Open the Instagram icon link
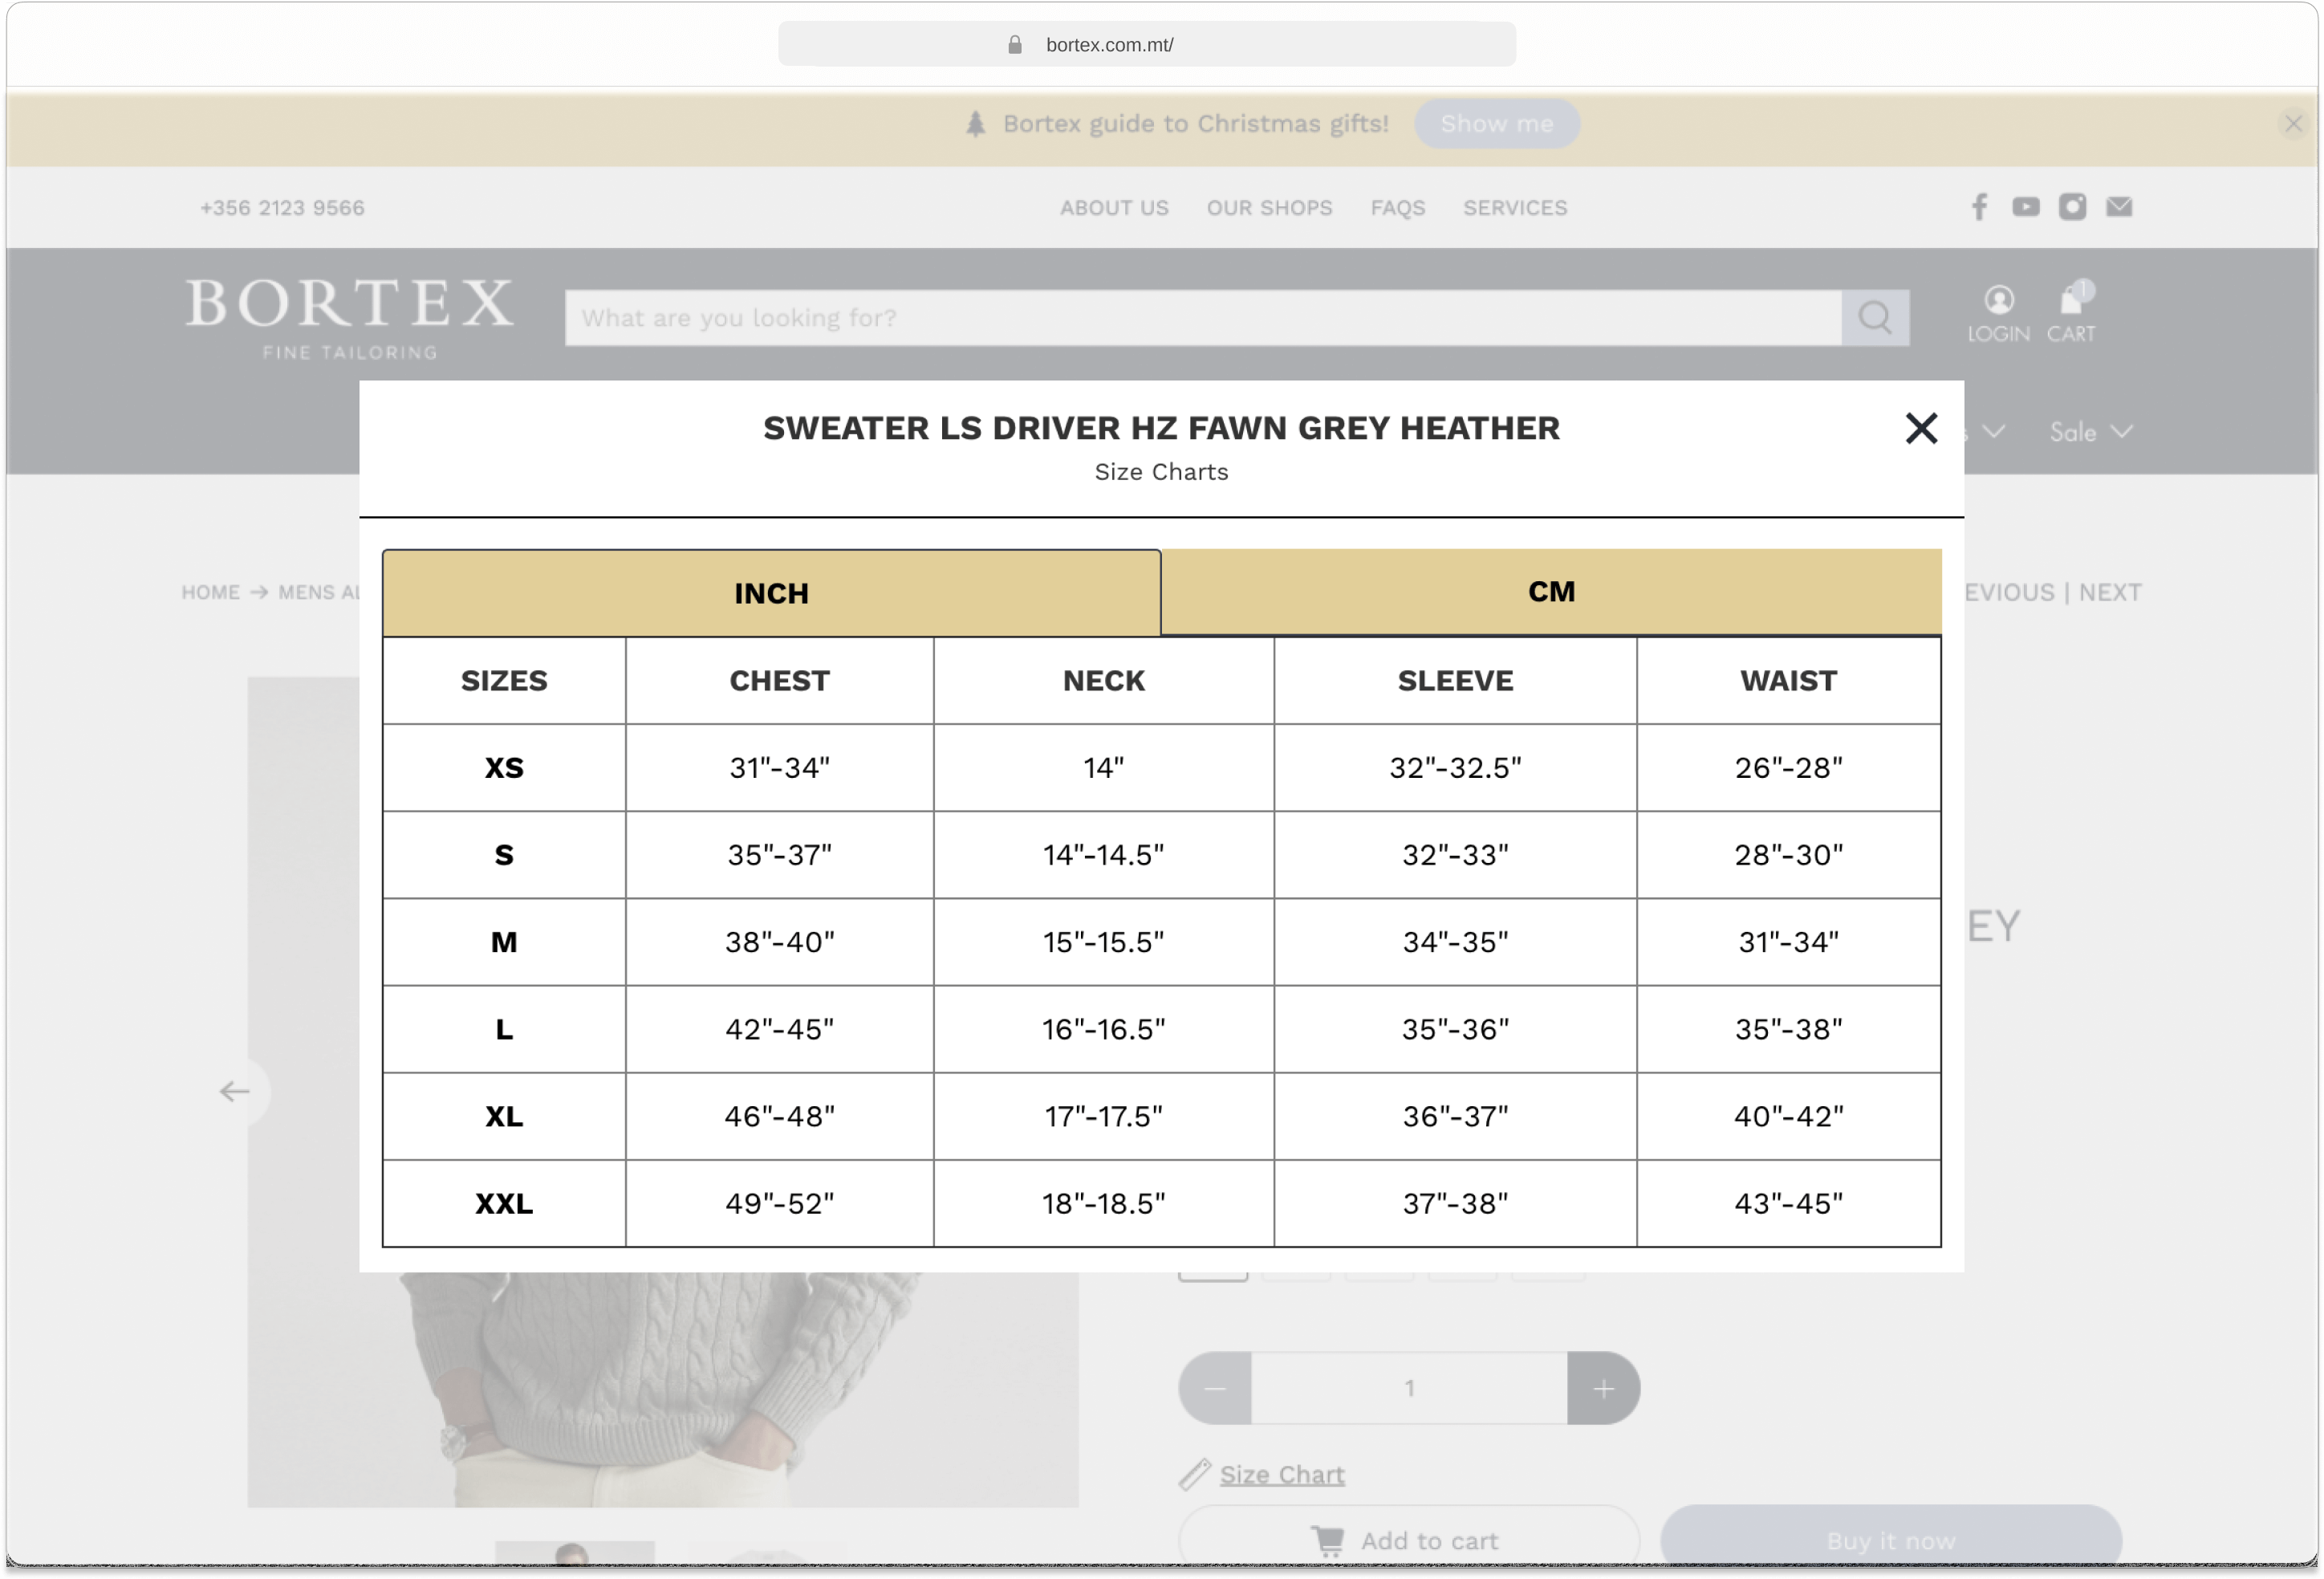 tap(2072, 207)
